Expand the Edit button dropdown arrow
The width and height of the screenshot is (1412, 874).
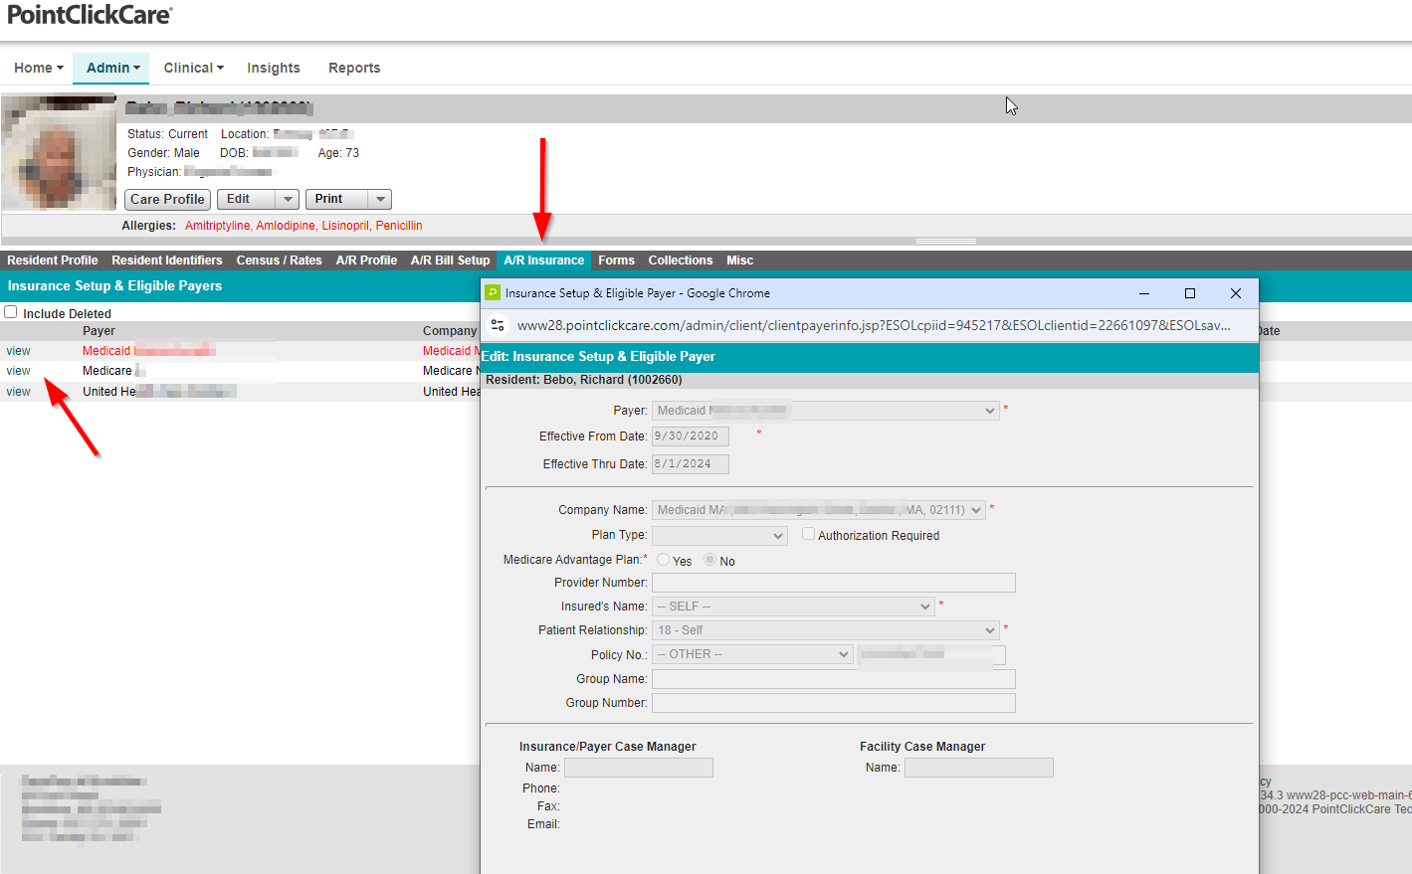(288, 199)
